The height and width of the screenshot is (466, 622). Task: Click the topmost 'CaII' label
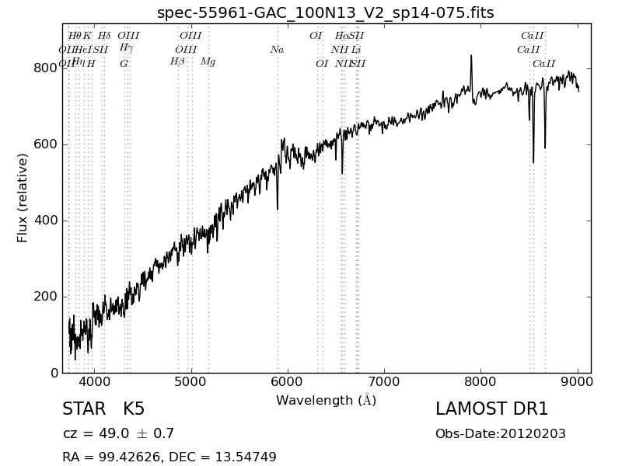(533, 36)
